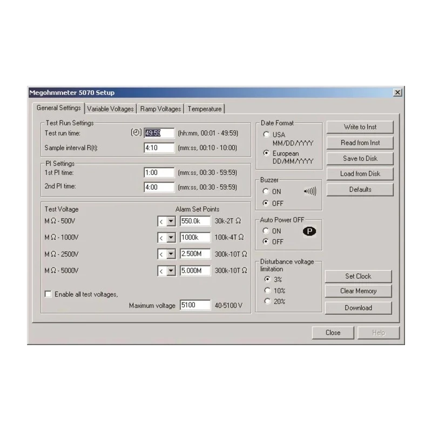Click the "MΩ - 500V" label
This screenshot has height=432, width=432.
pos(60,221)
